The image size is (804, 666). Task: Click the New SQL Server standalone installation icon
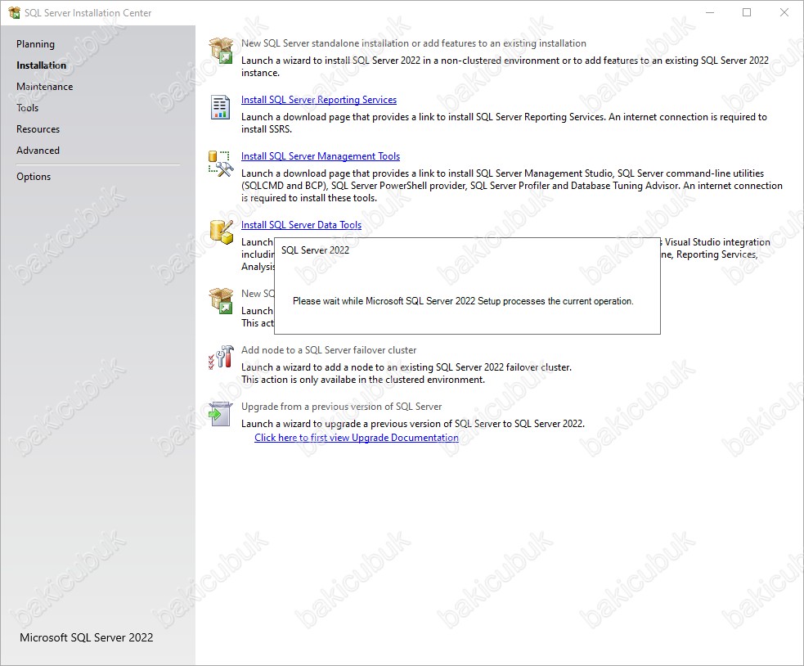point(221,51)
